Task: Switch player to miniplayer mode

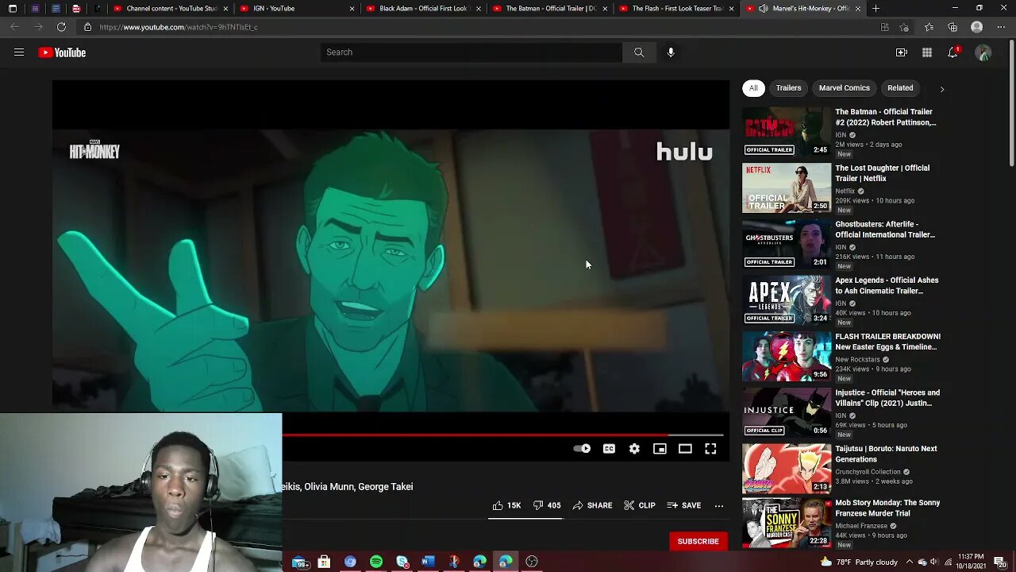Action: 660,449
